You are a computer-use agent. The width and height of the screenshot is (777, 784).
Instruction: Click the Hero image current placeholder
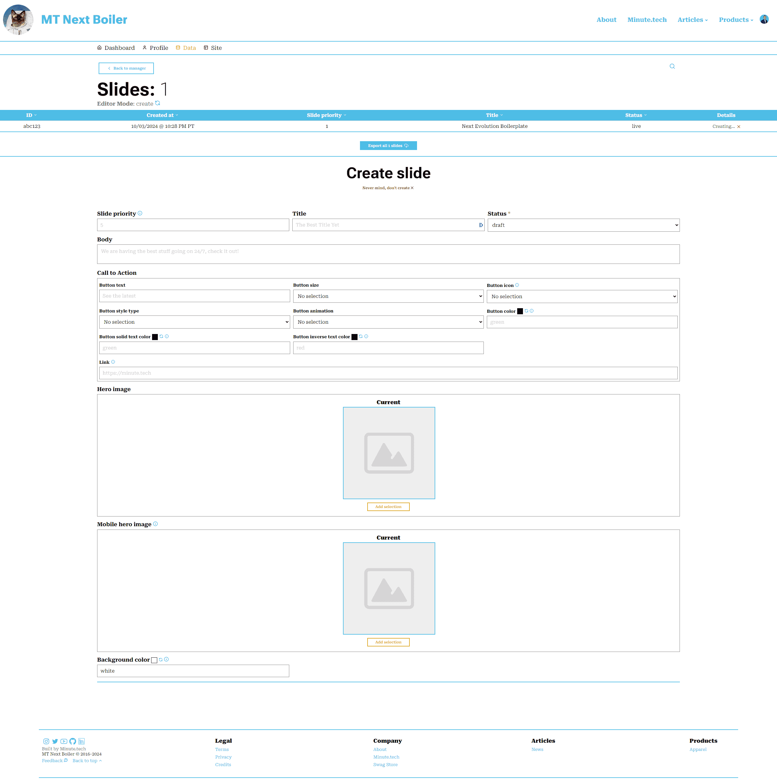[389, 453]
